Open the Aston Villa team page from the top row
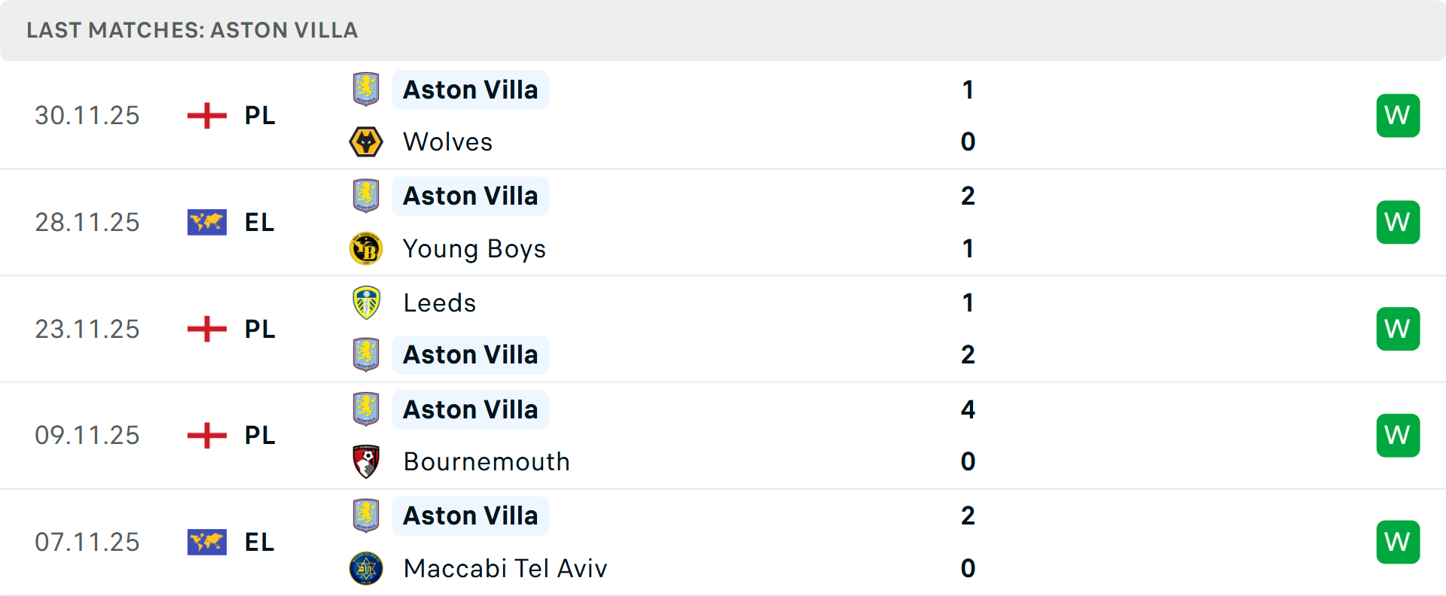The width and height of the screenshot is (1446, 596). point(471,89)
